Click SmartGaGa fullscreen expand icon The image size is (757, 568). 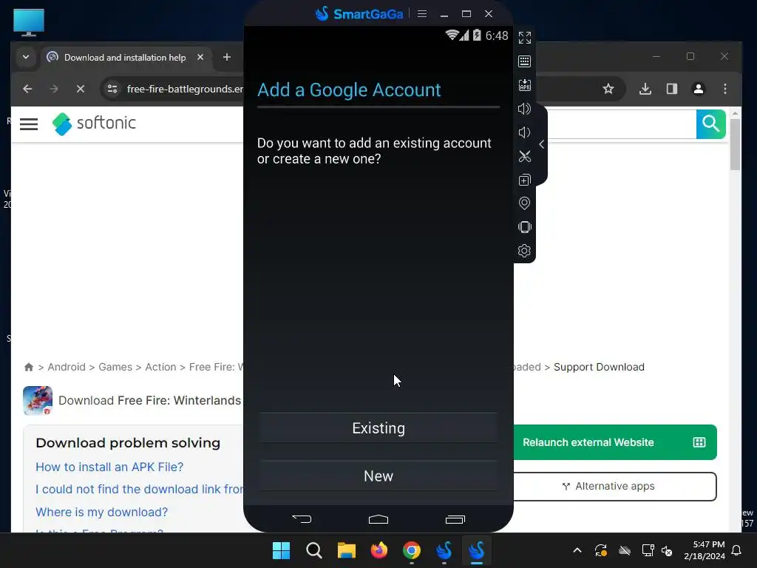[x=524, y=38]
